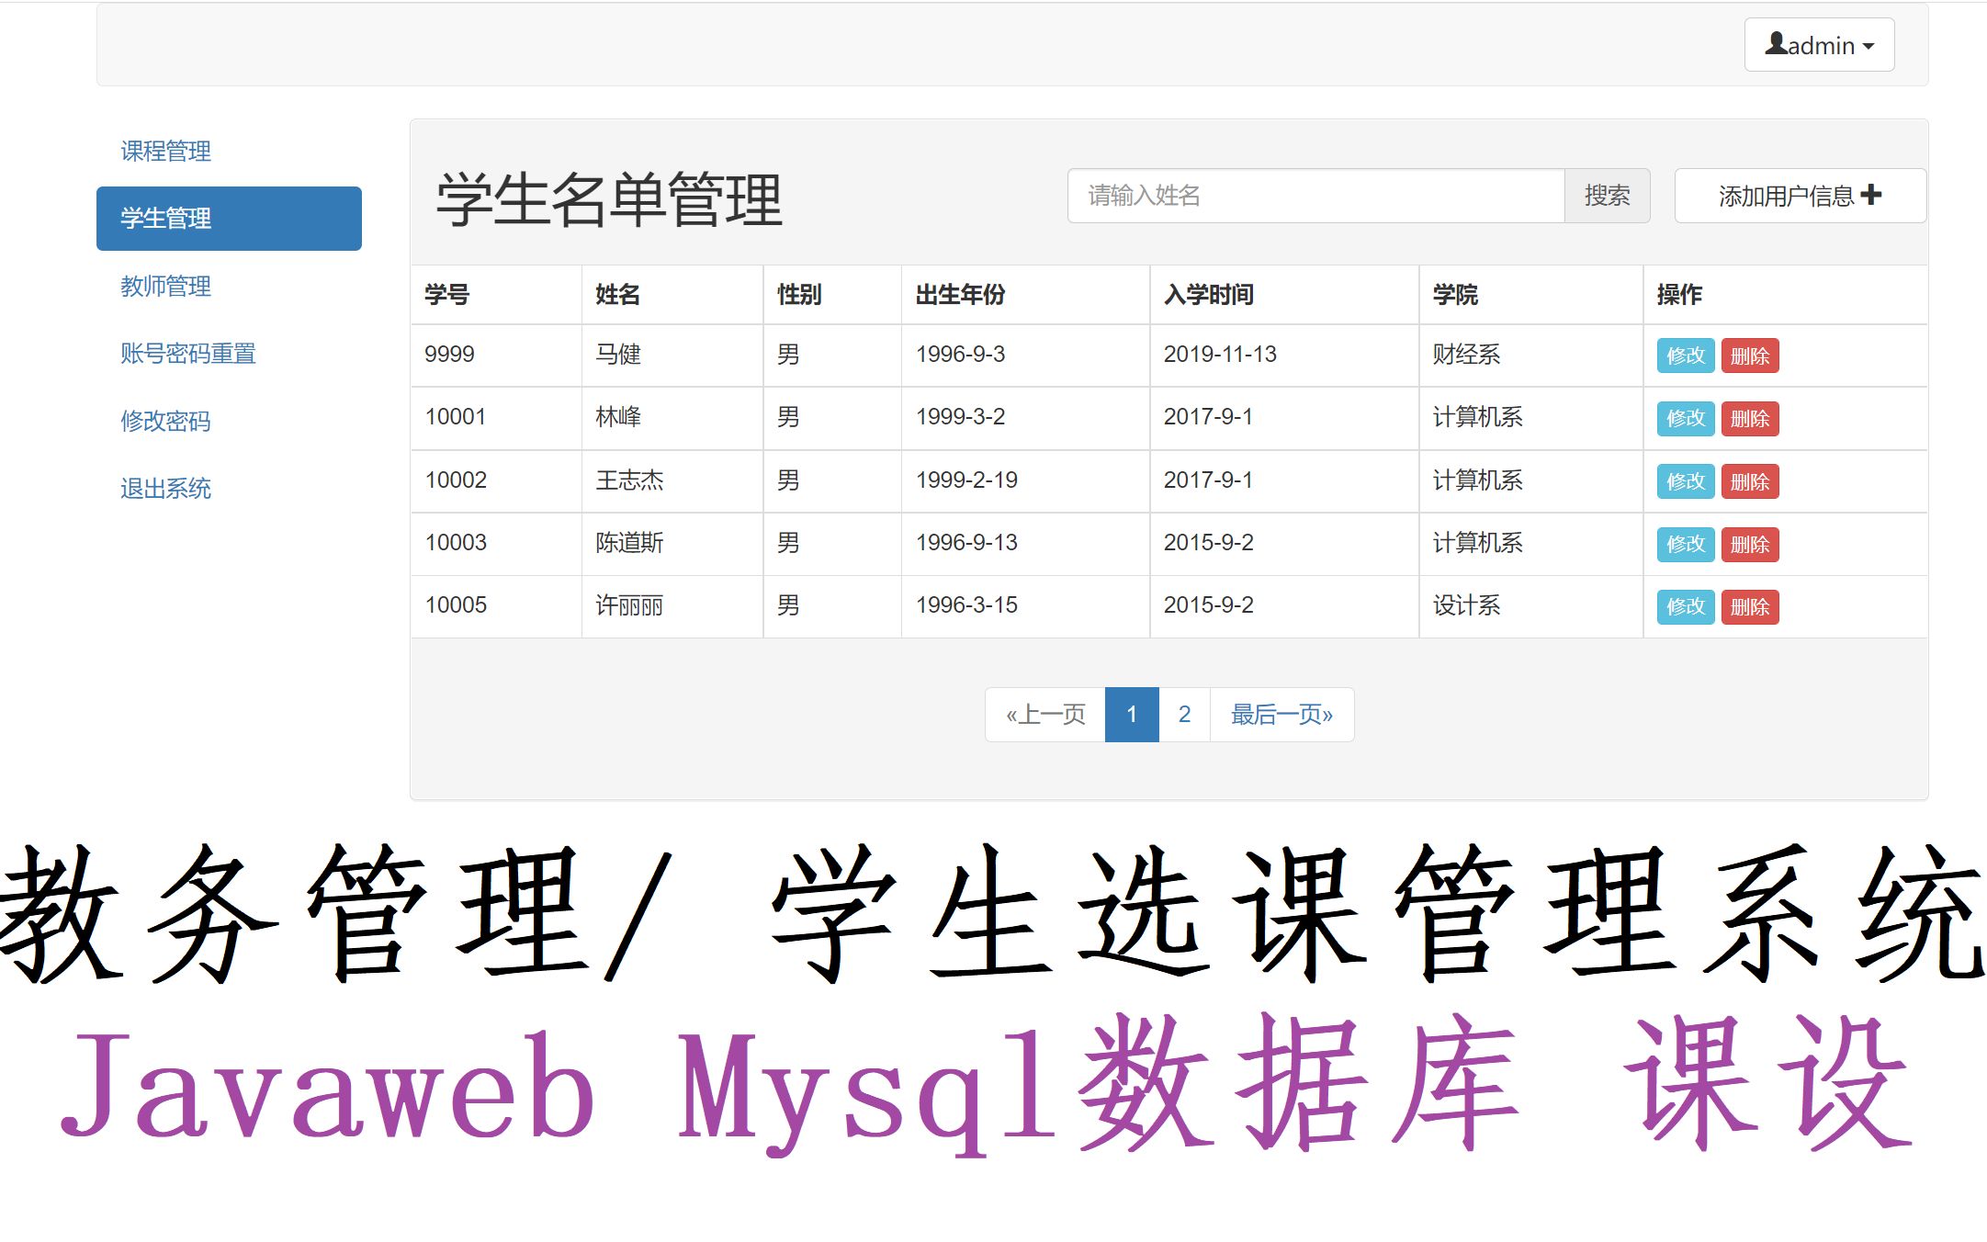Expand the admin account caret arrow
Viewport: 1987px width, 1242px height.
pos(1868,46)
